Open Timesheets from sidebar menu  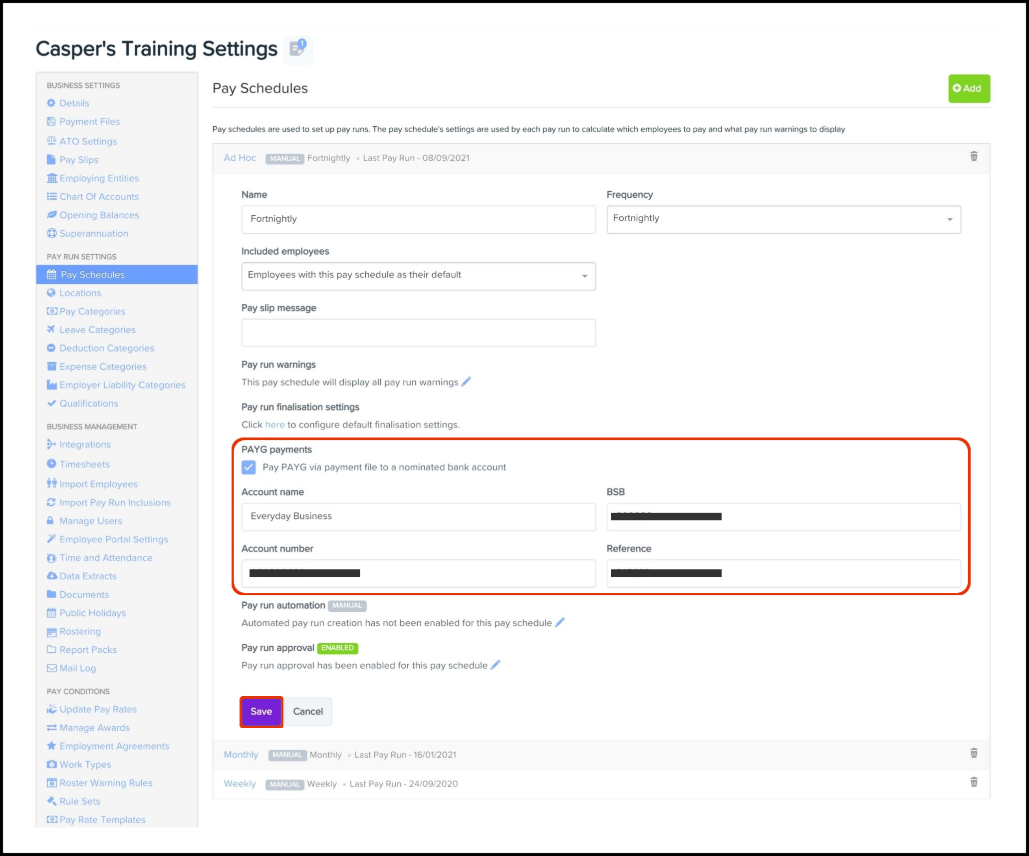(x=84, y=464)
